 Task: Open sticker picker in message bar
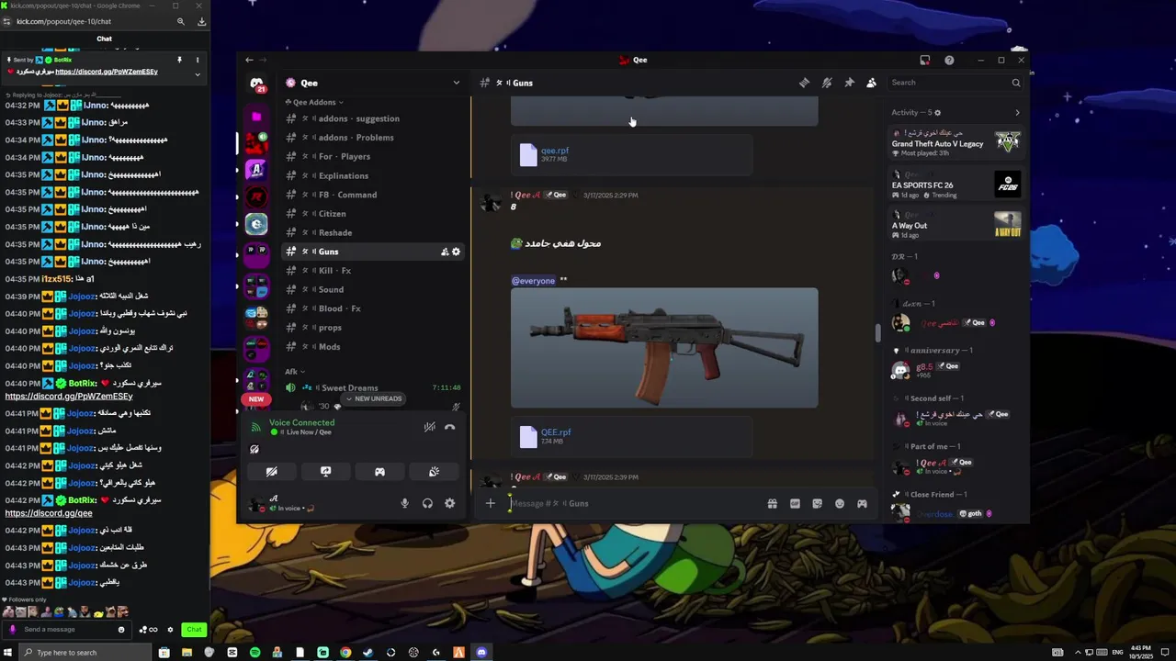pyautogui.click(x=817, y=503)
